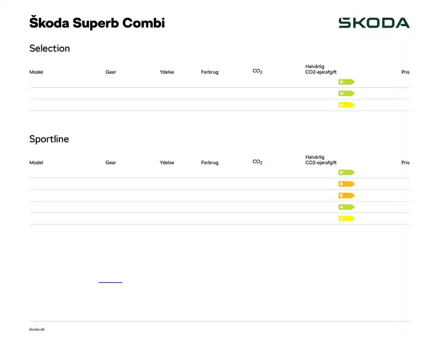Click the lower green energy label under Sportline
439x339 pixels.
coord(346,207)
